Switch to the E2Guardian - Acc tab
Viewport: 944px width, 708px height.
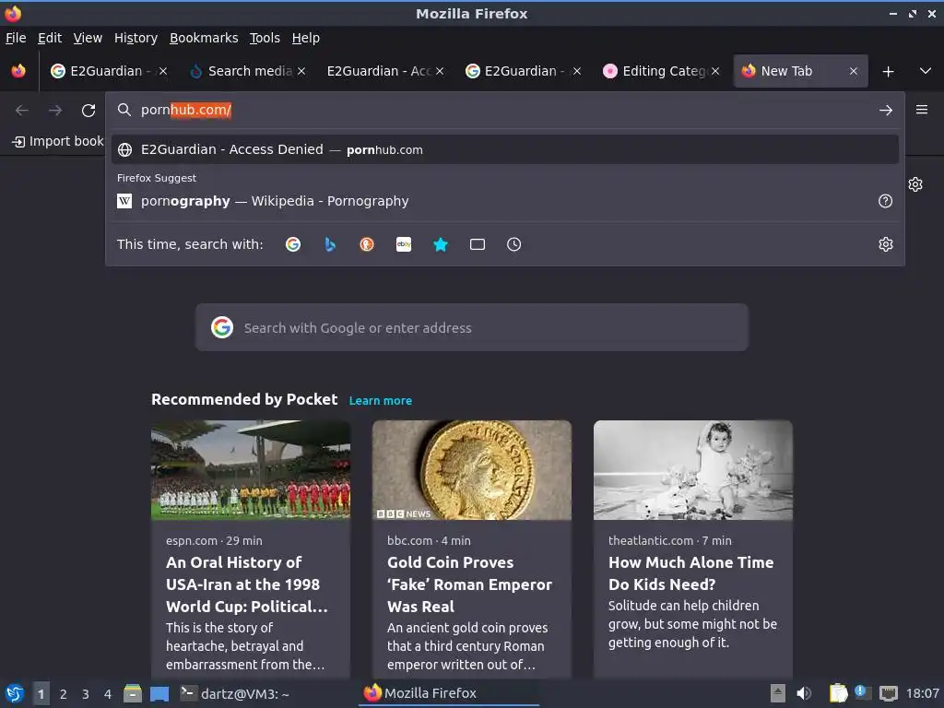[385, 71]
